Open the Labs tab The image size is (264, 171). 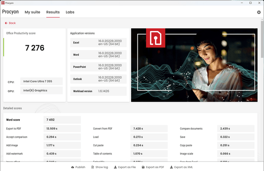pyautogui.click(x=70, y=12)
